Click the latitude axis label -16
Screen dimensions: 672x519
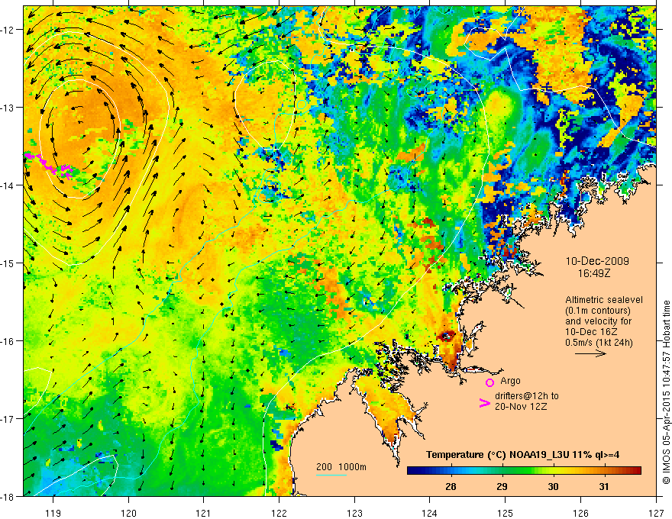[x=8, y=341]
